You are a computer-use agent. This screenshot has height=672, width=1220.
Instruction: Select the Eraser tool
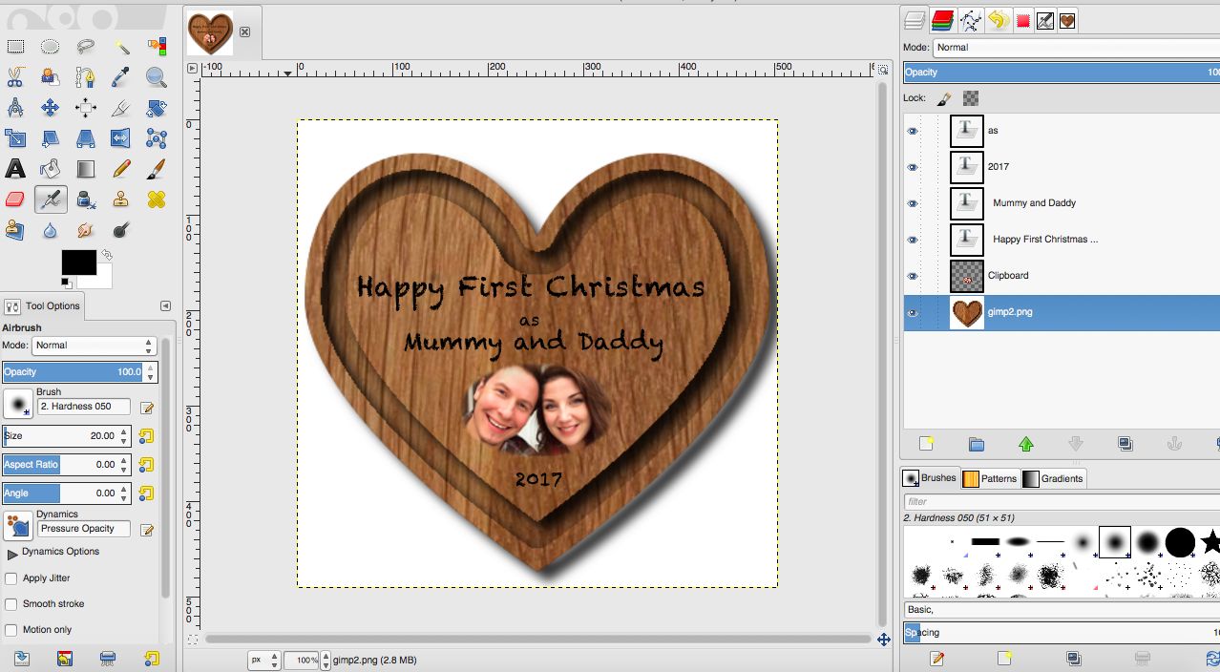coord(15,199)
